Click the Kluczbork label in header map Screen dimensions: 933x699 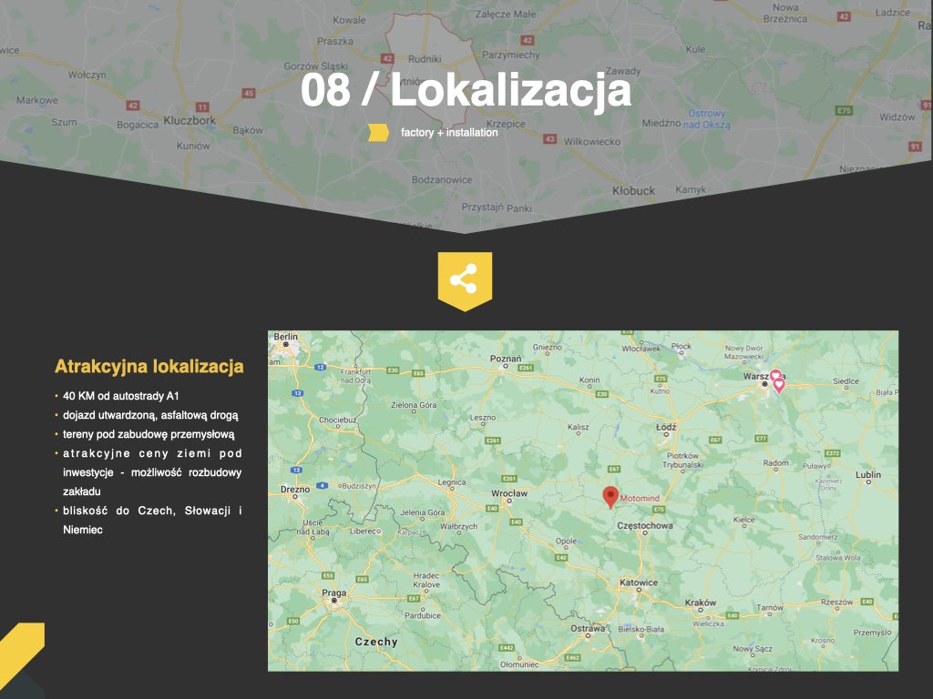point(189,120)
